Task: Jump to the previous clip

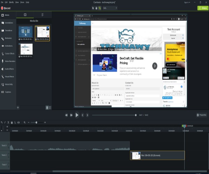Action: point(83,115)
